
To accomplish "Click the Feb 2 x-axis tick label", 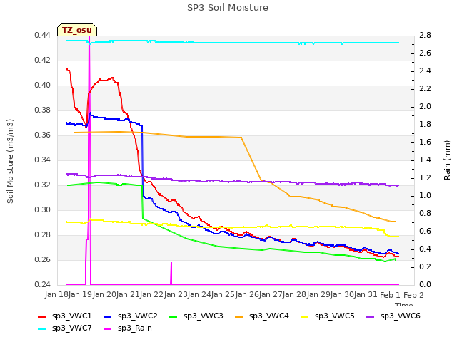I will tap(413, 294).
